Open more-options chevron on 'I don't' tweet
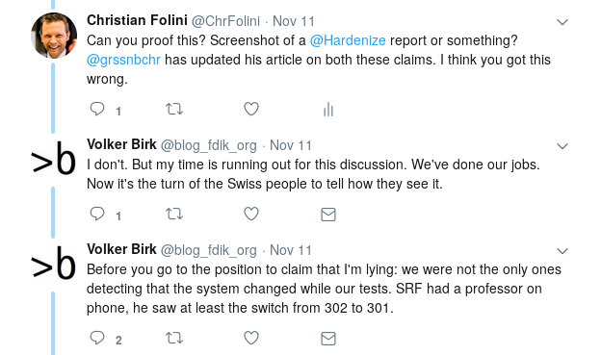The width and height of the screenshot is (601, 355). 562,146
